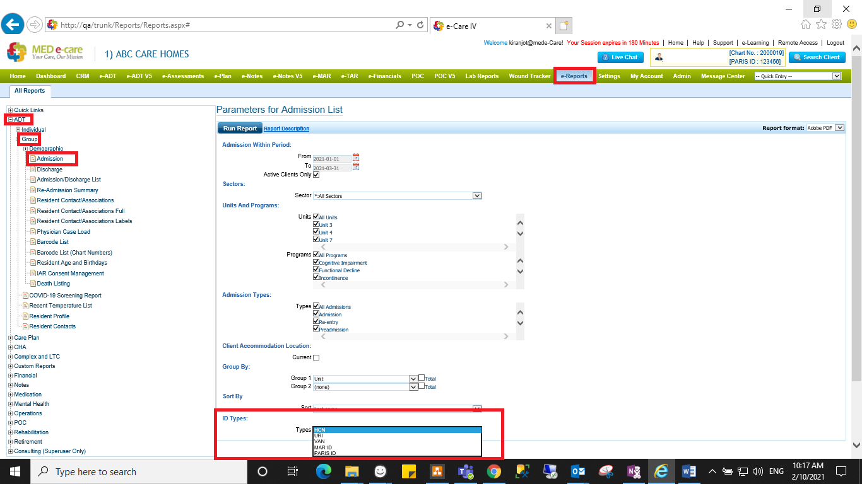Click the Units list horizontal scrollbar
The image size is (862, 484).
(414, 247)
